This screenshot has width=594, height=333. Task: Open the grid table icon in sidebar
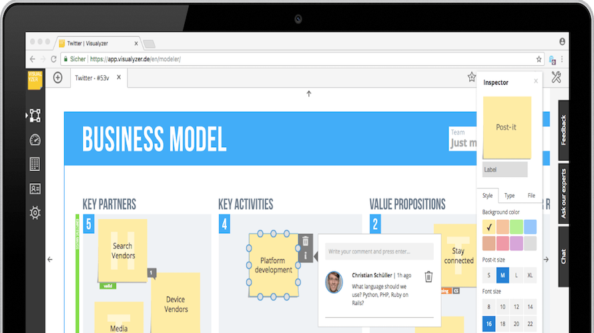[35, 165]
